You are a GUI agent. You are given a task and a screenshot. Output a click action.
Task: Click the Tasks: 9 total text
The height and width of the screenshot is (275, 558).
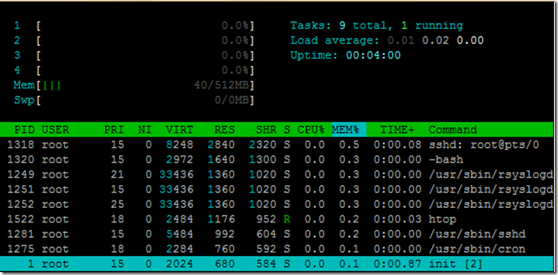click(338, 26)
